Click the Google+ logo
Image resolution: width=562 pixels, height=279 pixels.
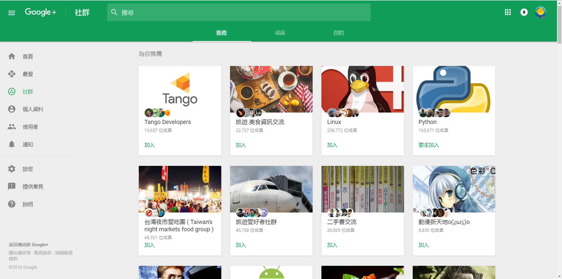coord(40,12)
